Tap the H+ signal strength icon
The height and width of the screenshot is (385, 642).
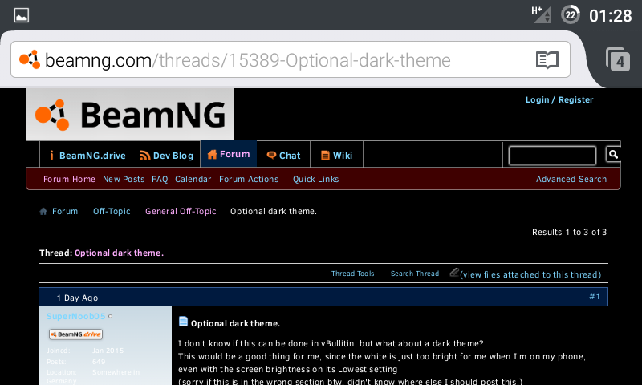tap(541, 14)
